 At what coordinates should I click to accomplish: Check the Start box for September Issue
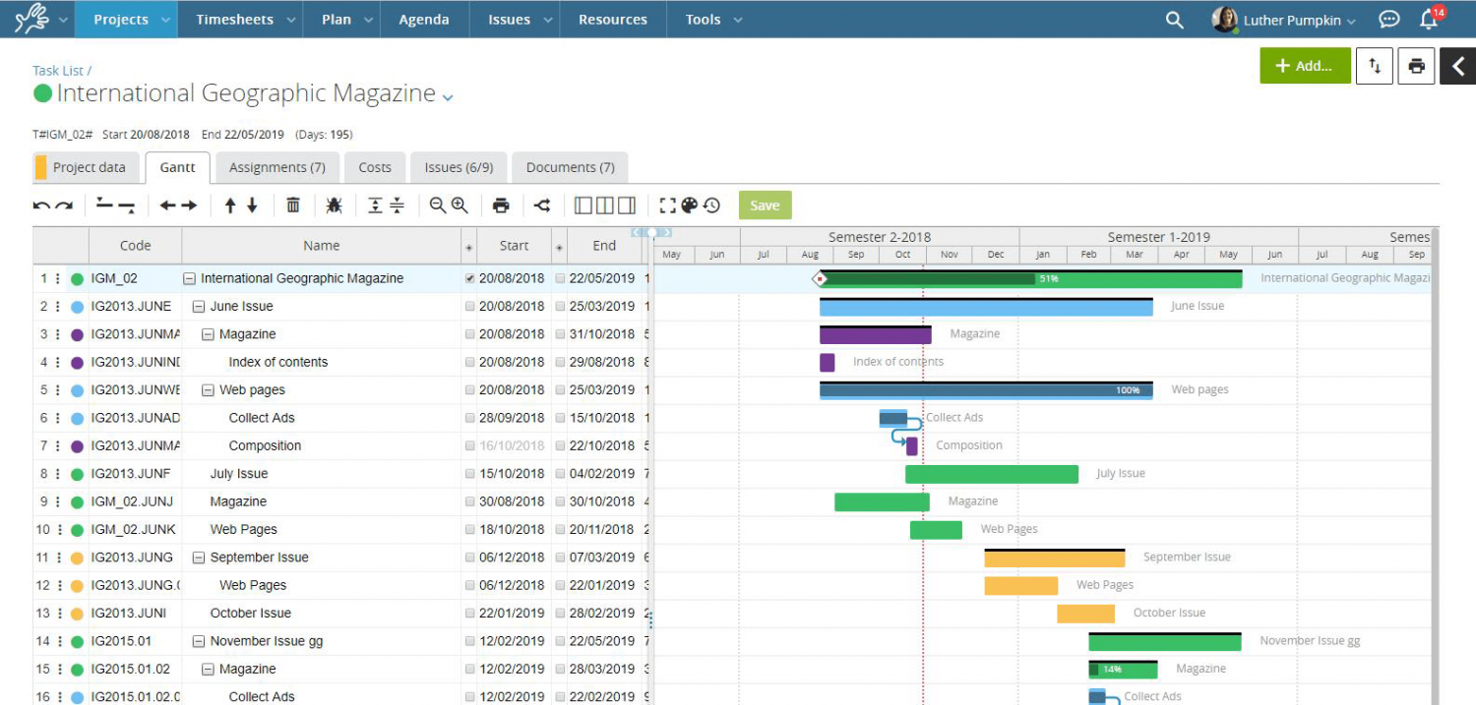click(x=470, y=557)
